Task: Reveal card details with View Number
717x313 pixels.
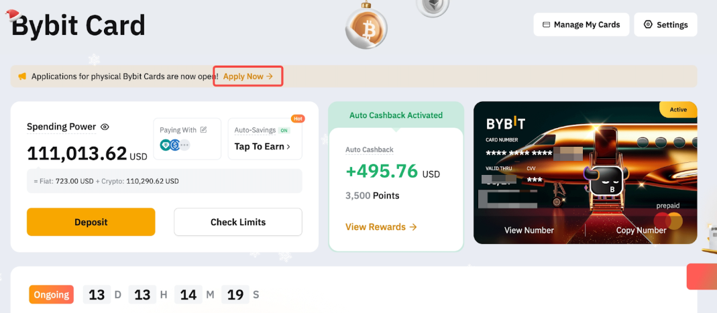Action: click(x=529, y=230)
